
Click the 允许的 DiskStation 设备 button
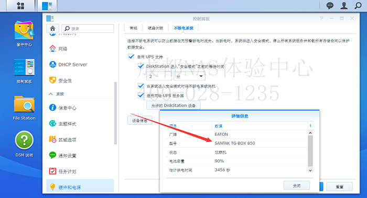[173, 106]
